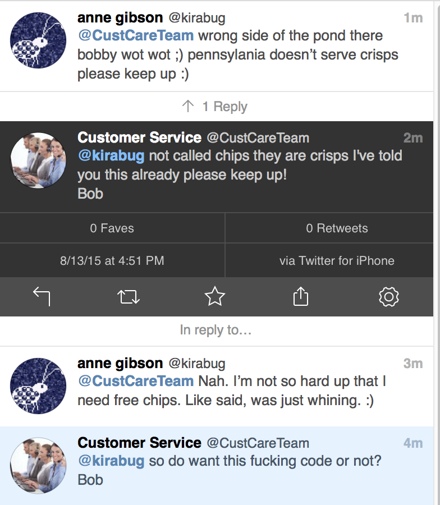
Task: Click 'via Twitter for iPhone' source
Action: pos(337,260)
